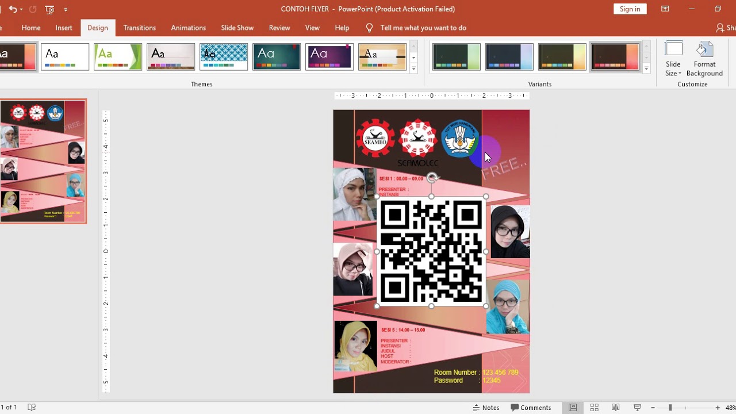The image size is (736, 414).
Task: Select the yellow-orange gradient variant
Action: [x=562, y=57]
